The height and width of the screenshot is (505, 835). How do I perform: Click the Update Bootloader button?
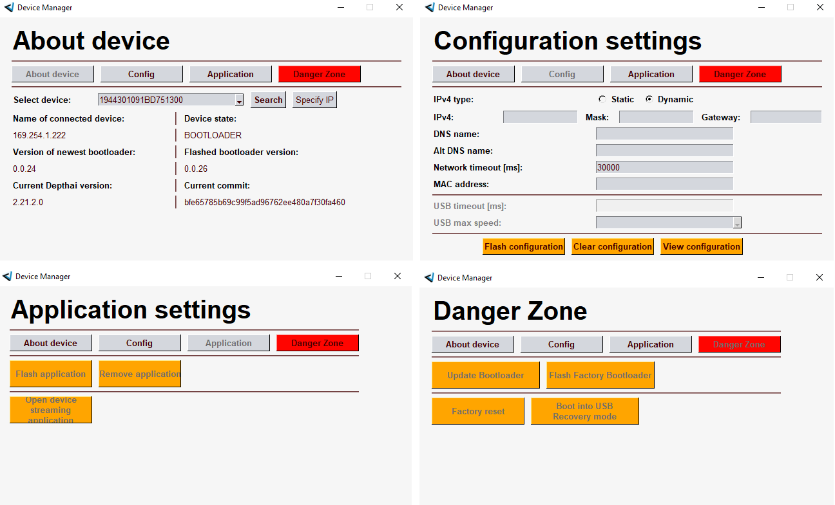click(485, 375)
